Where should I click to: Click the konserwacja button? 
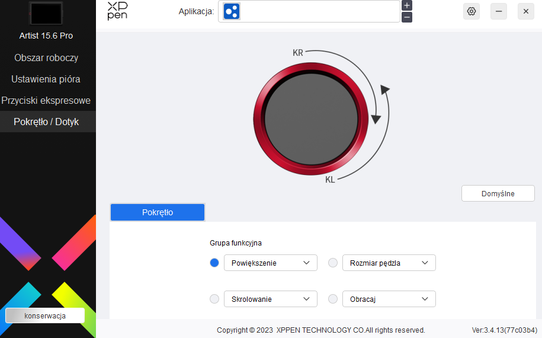tap(45, 315)
